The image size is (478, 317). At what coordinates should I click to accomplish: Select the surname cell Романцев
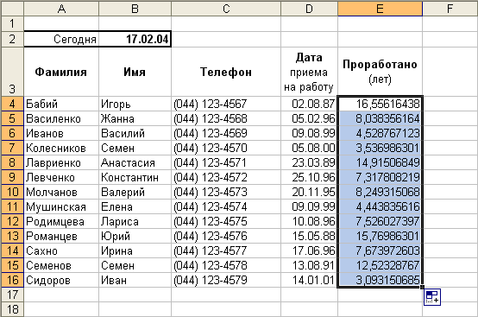click(61, 236)
